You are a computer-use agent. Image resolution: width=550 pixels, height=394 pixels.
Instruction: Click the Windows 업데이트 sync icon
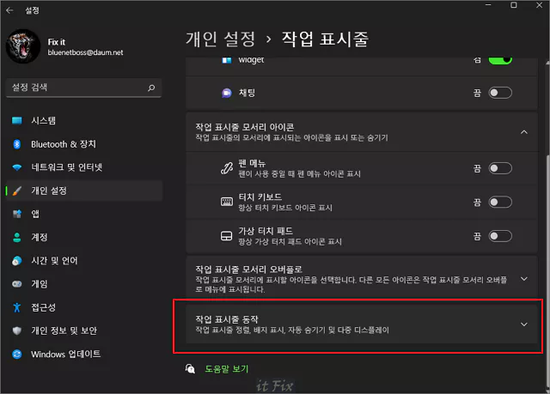[17, 354]
